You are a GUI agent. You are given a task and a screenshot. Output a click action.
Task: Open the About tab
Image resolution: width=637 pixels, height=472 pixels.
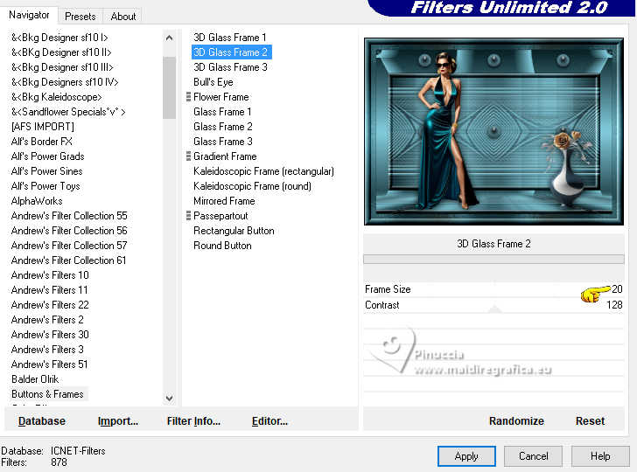point(123,17)
